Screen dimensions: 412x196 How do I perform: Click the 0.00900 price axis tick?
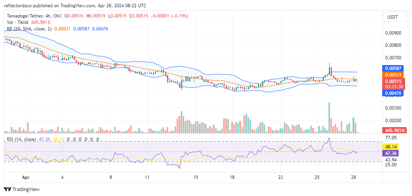coord(393,33)
